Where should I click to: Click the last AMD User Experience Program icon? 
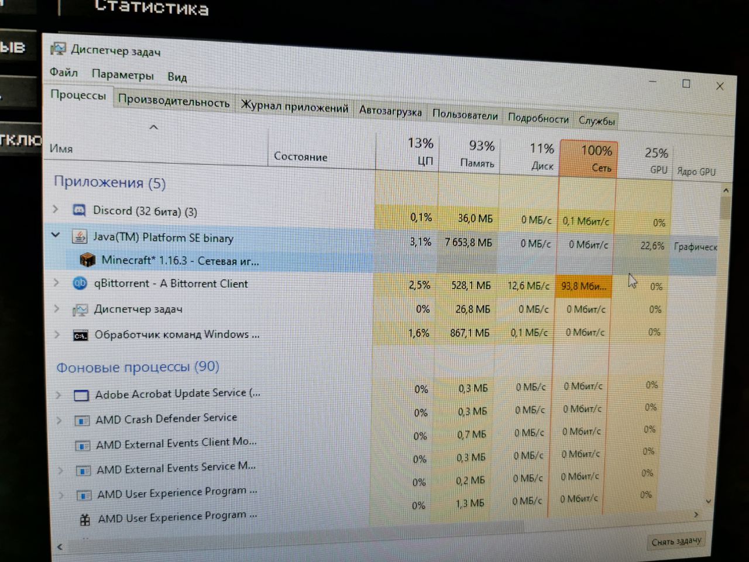pos(85,519)
